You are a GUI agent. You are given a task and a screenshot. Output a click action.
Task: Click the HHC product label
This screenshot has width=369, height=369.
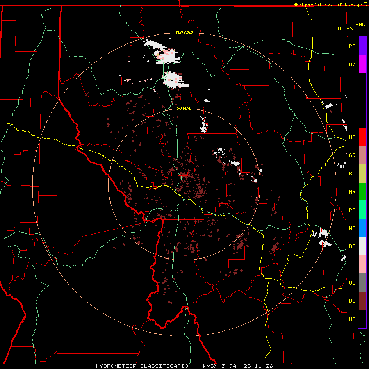pyautogui.click(x=360, y=25)
